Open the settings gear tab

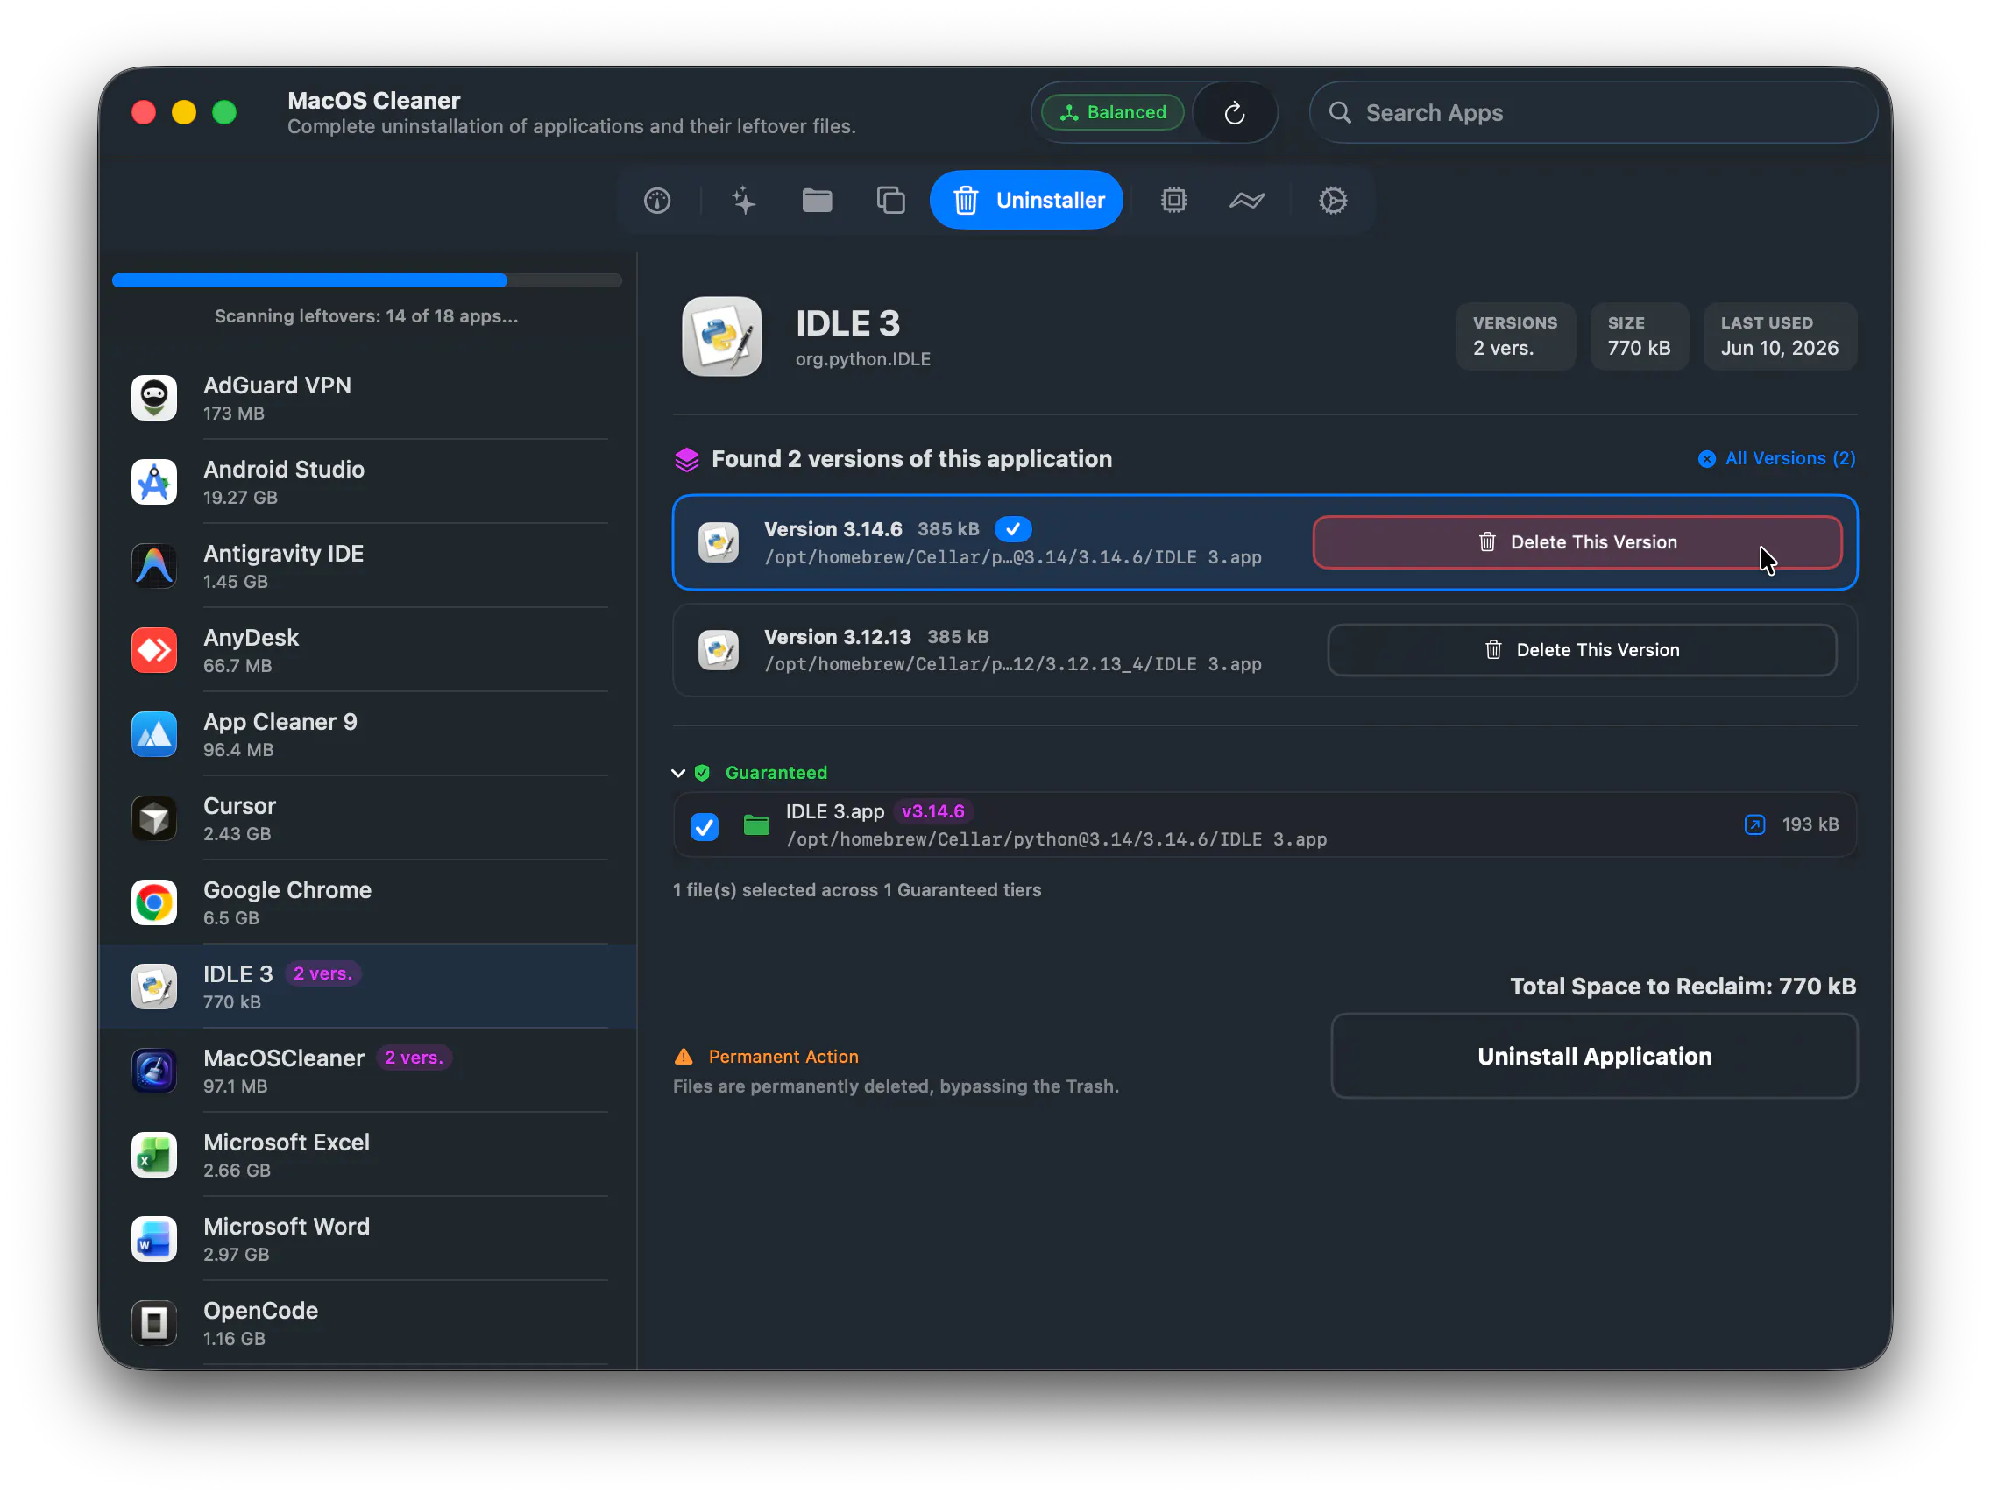click(x=1332, y=200)
